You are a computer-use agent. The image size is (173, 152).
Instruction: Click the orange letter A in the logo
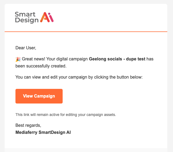tap(44, 18)
